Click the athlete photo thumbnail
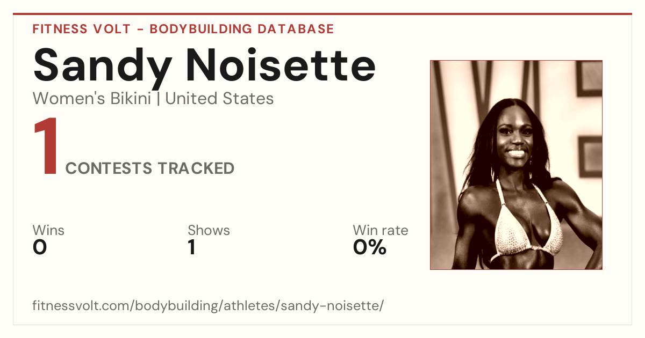This screenshot has height=338, width=645. [516, 165]
